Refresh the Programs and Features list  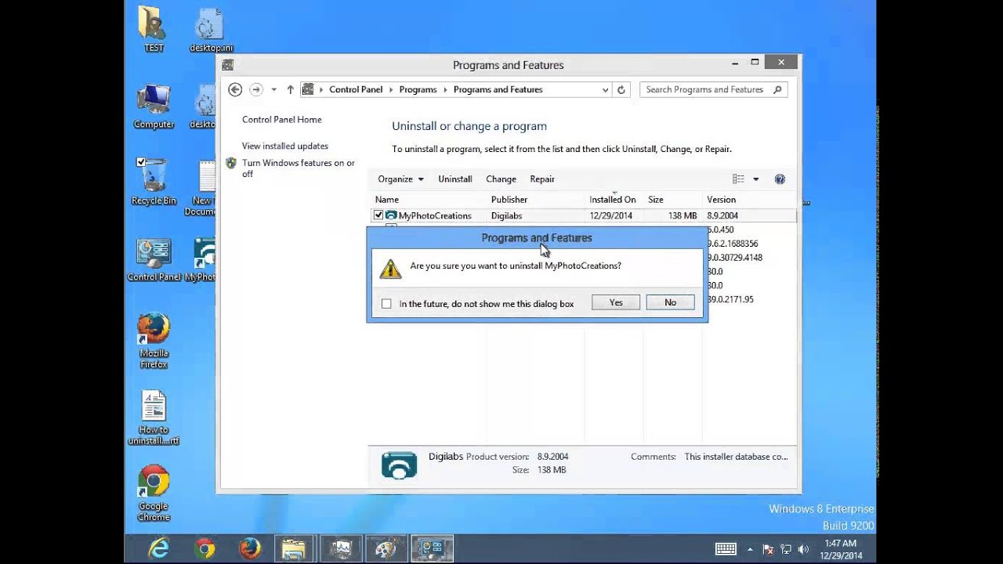coord(621,90)
